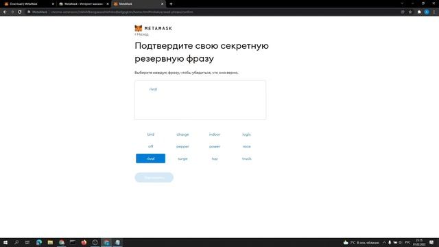Select the word 'indoor'
The image size is (439, 247).
[x=215, y=134]
